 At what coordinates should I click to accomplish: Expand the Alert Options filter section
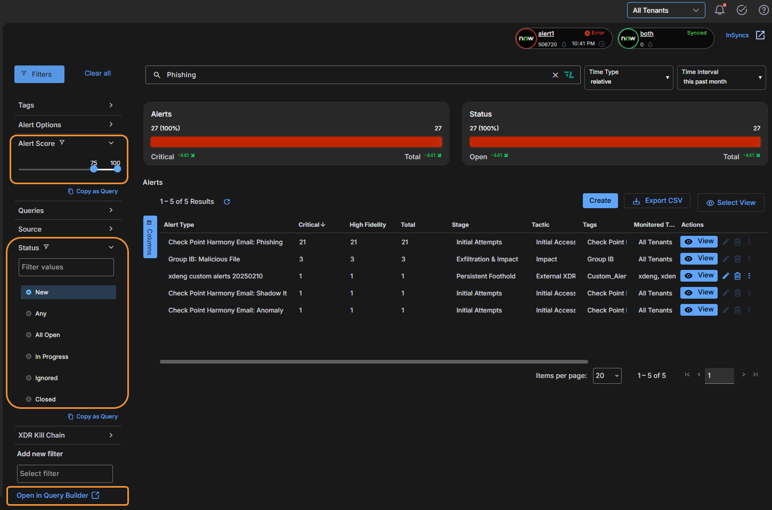coord(68,125)
